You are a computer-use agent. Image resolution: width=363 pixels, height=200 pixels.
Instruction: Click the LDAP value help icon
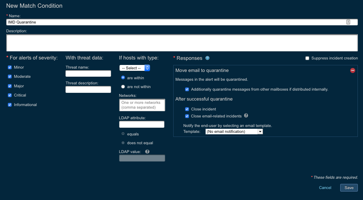coord(147,152)
